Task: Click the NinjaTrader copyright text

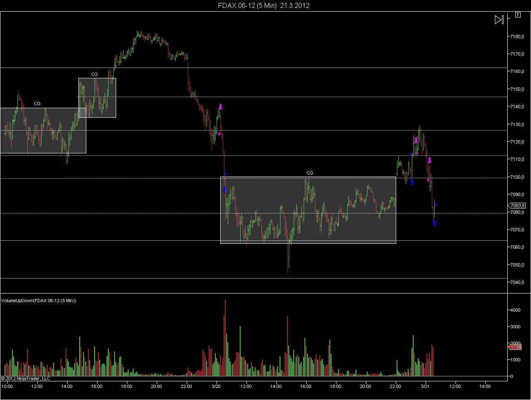Action: [26, 378]
